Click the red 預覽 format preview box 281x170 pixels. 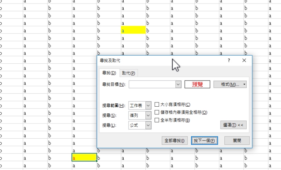point(197,84)
